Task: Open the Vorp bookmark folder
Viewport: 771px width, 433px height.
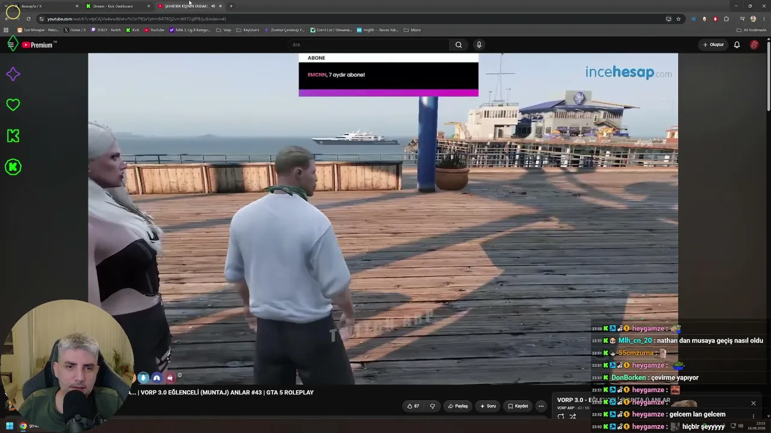Action: click(x=223, y=30)
